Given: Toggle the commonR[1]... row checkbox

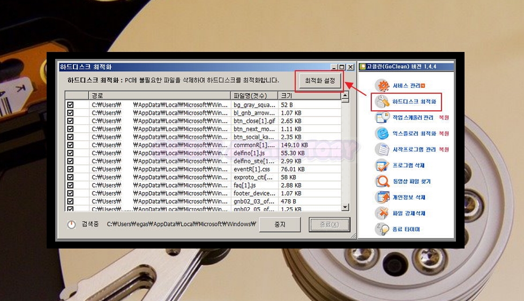Looking at the screenshot, I should pos(70,145).
